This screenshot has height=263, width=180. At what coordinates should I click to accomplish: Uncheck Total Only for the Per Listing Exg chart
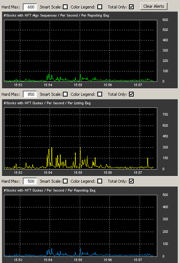coord(132,94)
